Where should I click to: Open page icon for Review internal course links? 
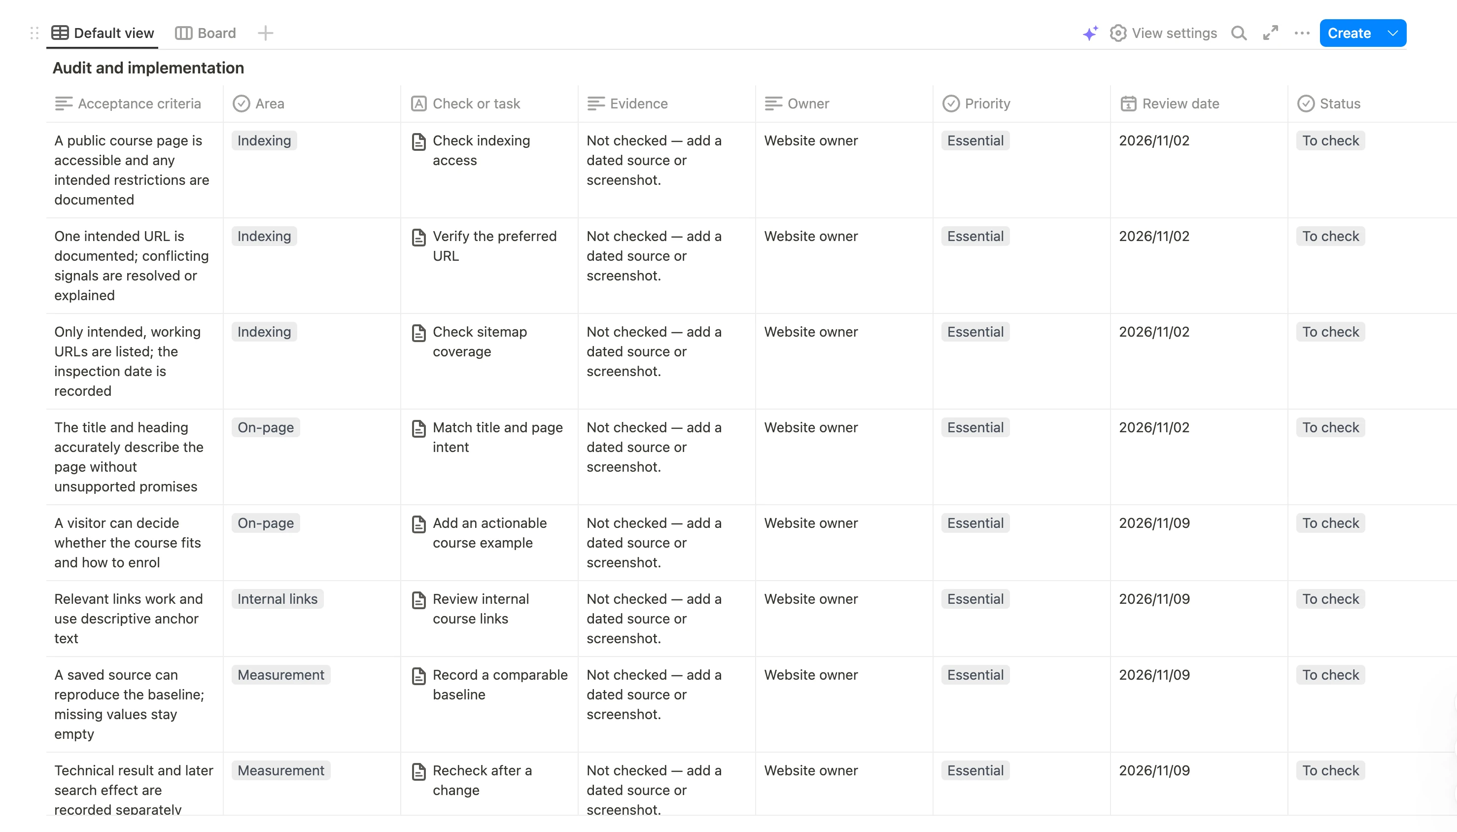(x=419, y=600)
